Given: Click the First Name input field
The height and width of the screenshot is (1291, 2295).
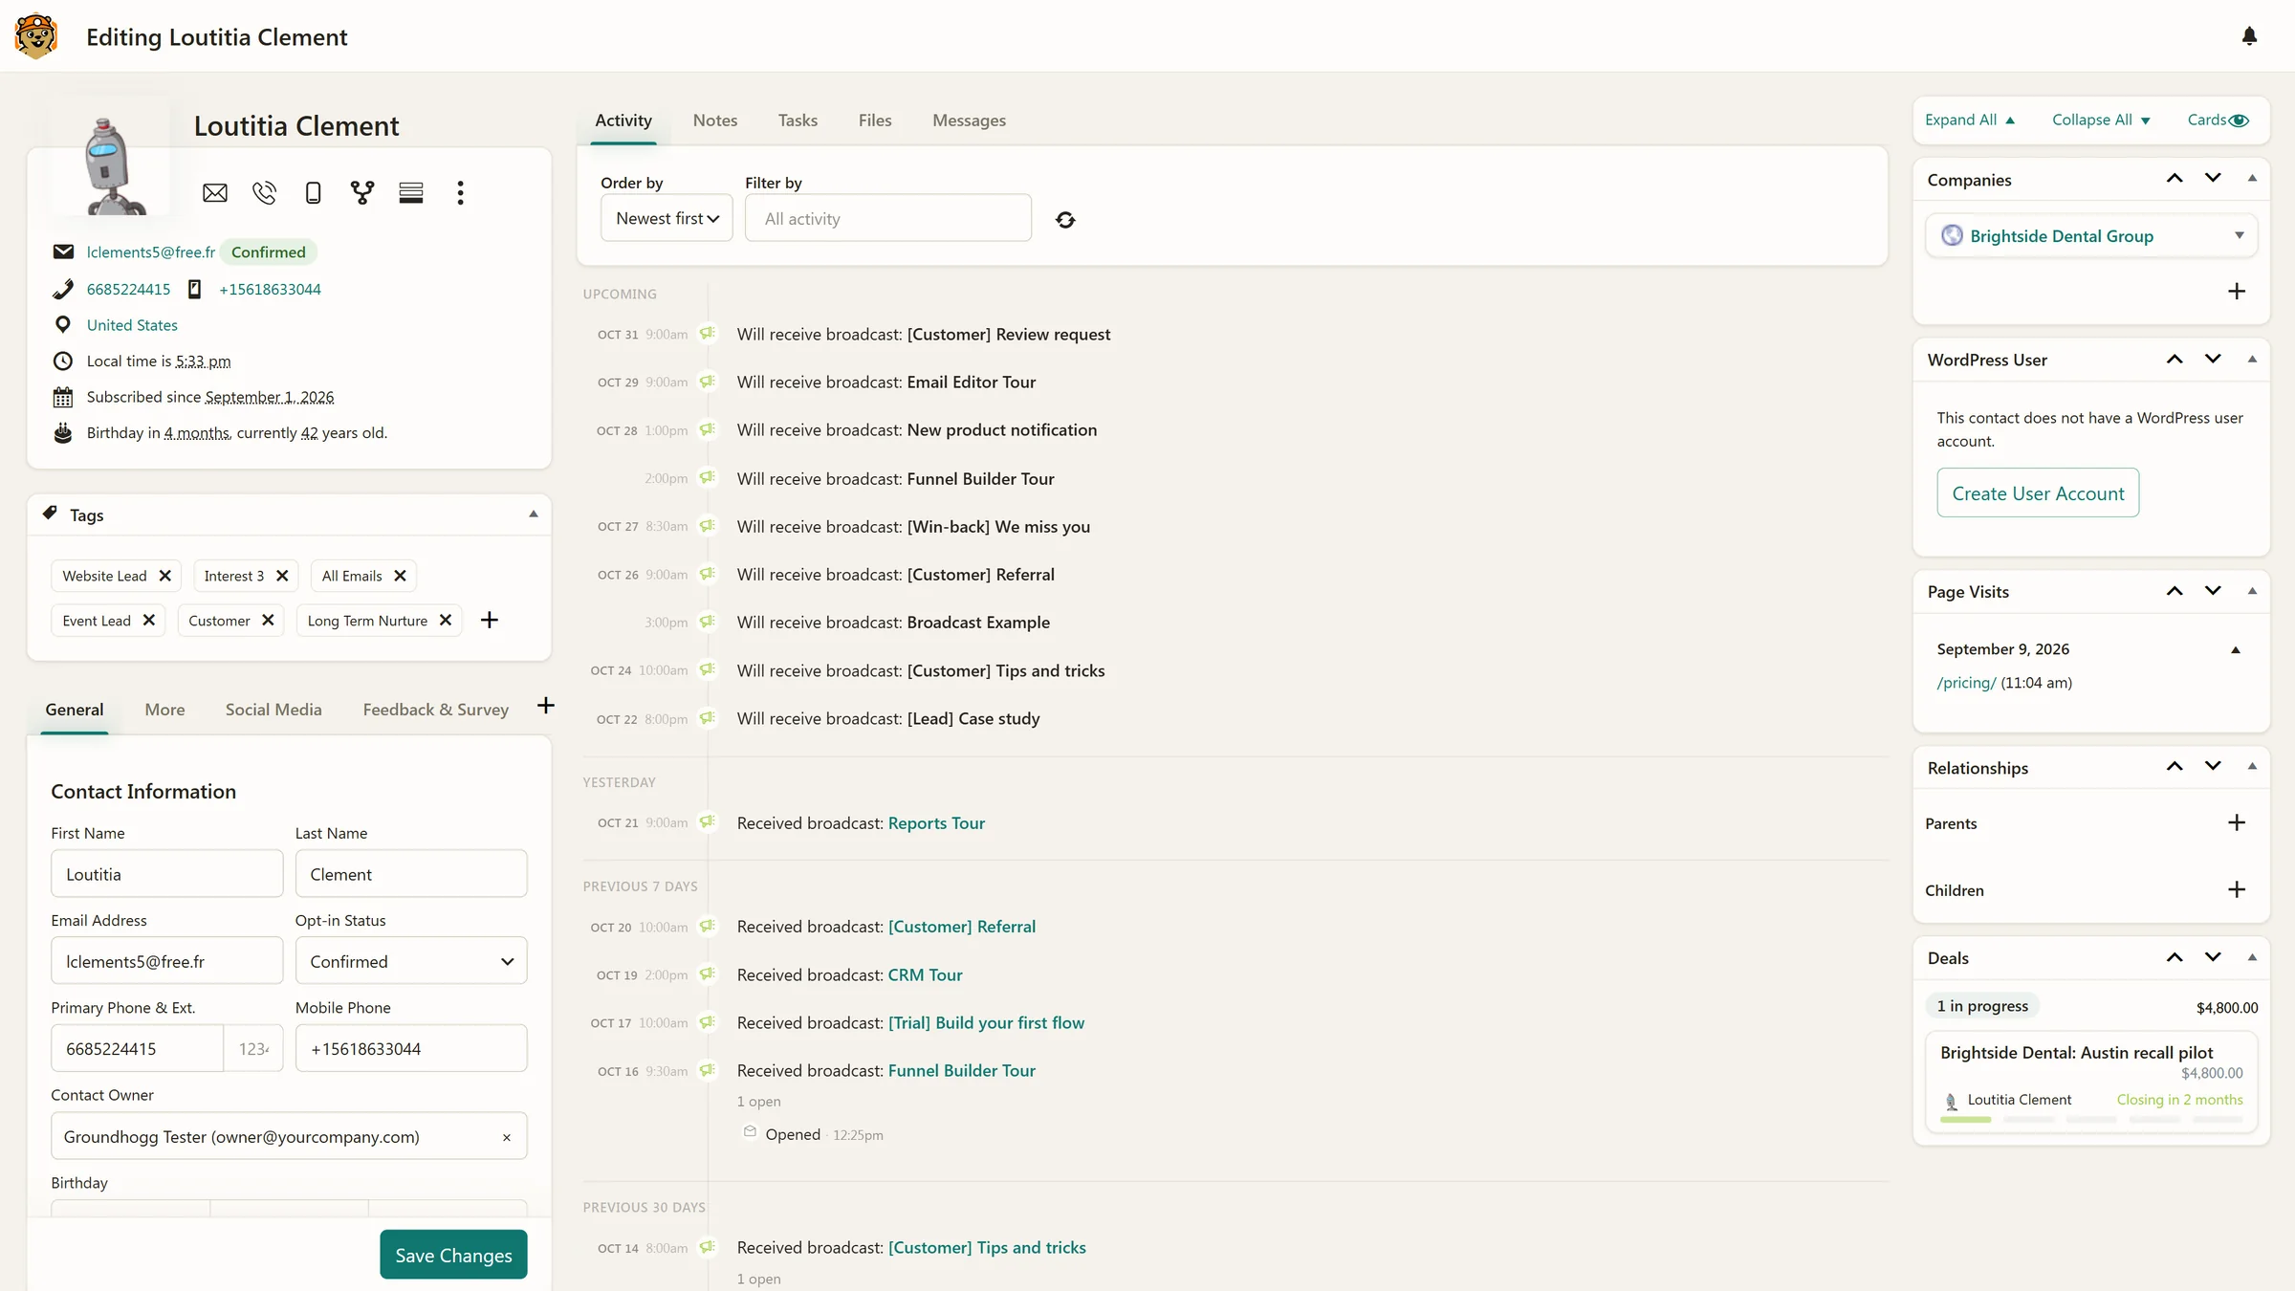Looking at the screenshot, I should [167, 874].
